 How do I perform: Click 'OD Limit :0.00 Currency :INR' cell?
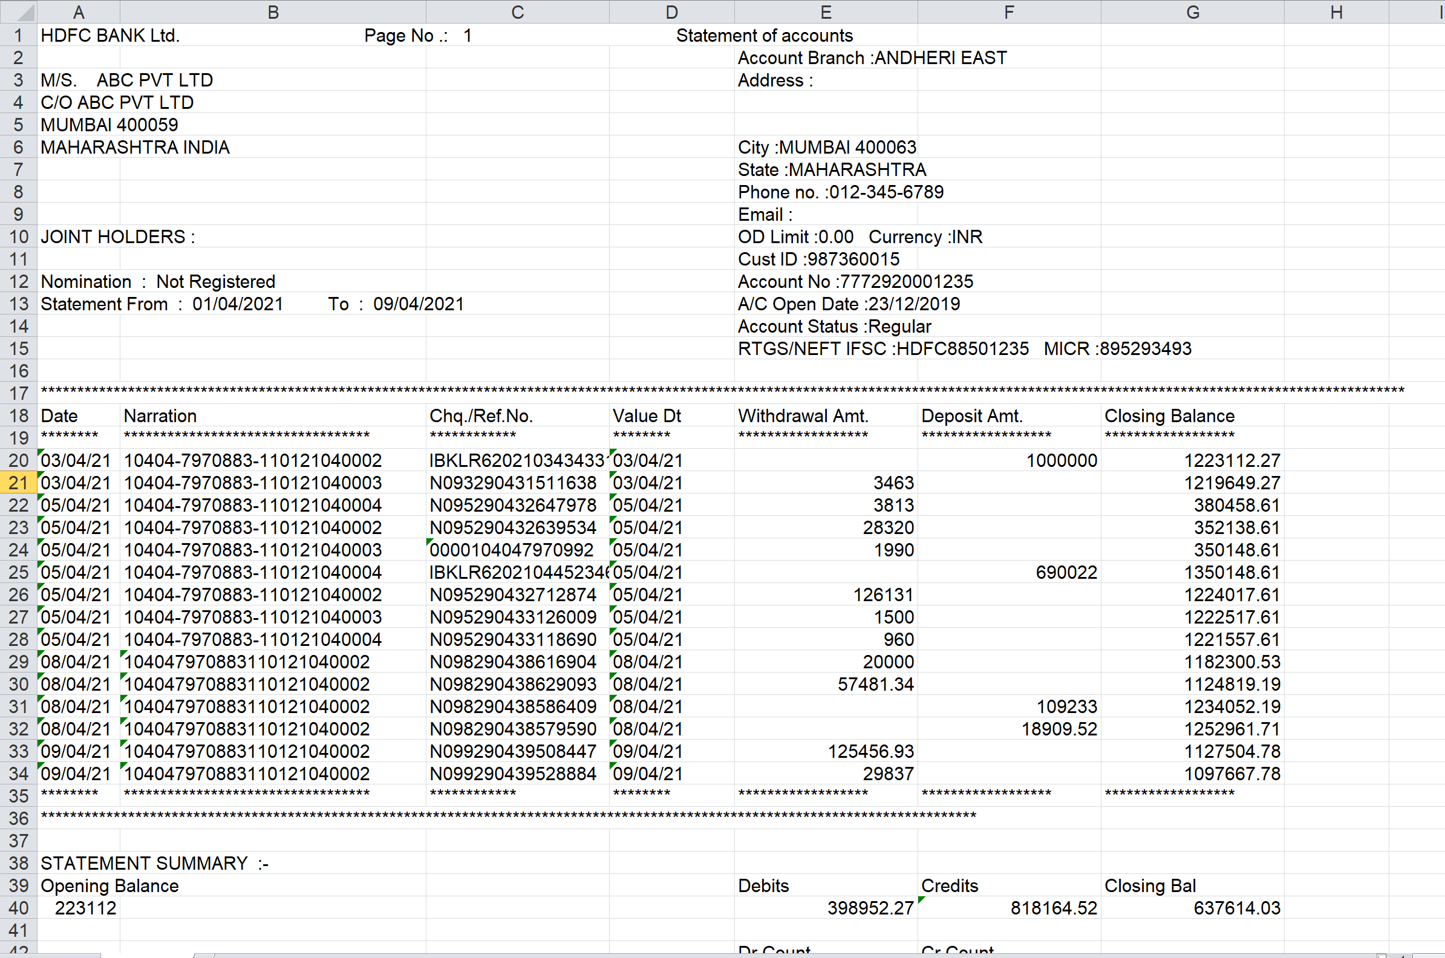[860, 236]
